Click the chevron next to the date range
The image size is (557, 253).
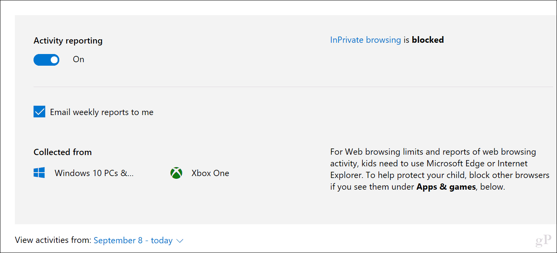coord(179,241)
